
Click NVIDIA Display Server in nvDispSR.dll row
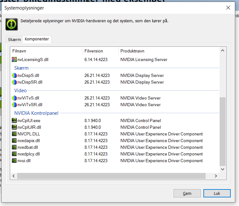click(142, 82)
